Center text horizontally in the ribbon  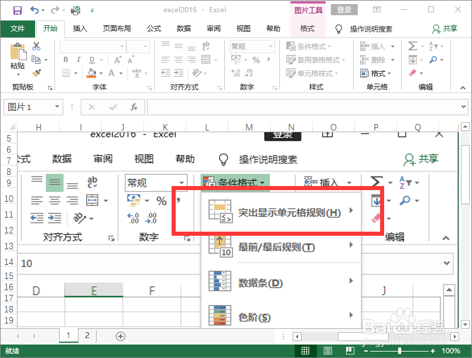pyautogui.click(x=179, y=60)
